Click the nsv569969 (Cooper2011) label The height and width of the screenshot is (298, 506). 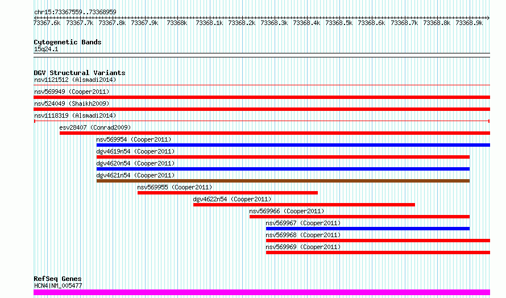[x=303, y=247]
